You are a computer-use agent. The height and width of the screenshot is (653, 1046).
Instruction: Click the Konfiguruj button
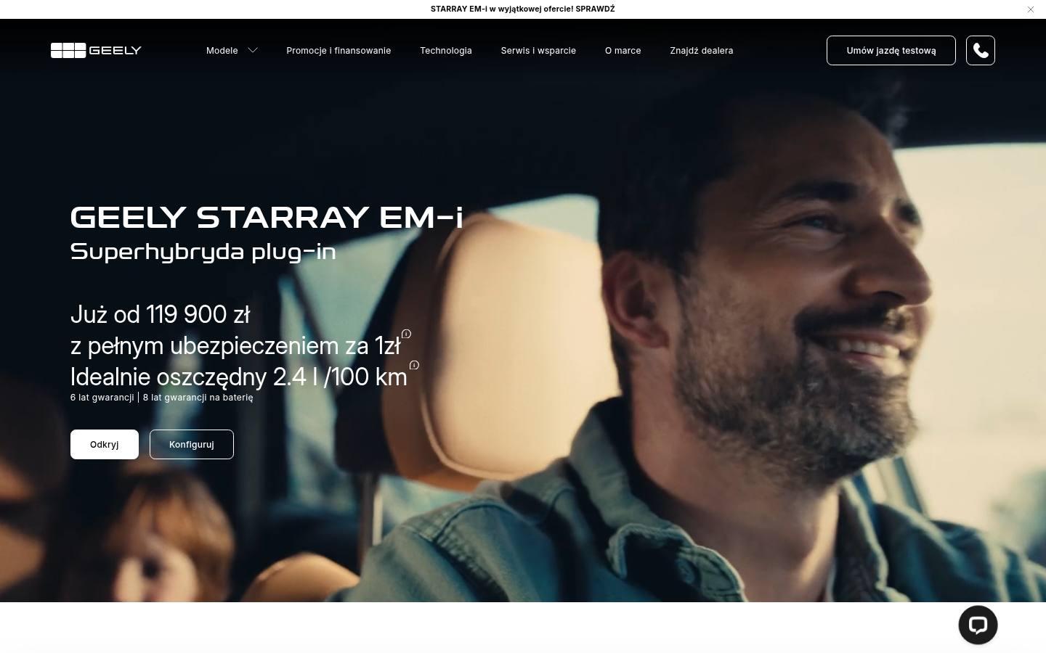tap(192, 444)
